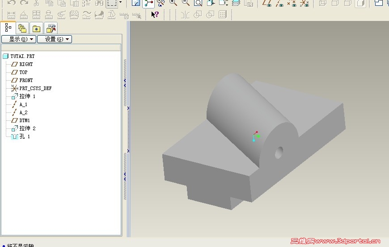Click the Diameter measure icon
This screenshot has width=389, height=247.
click(49, 15)
